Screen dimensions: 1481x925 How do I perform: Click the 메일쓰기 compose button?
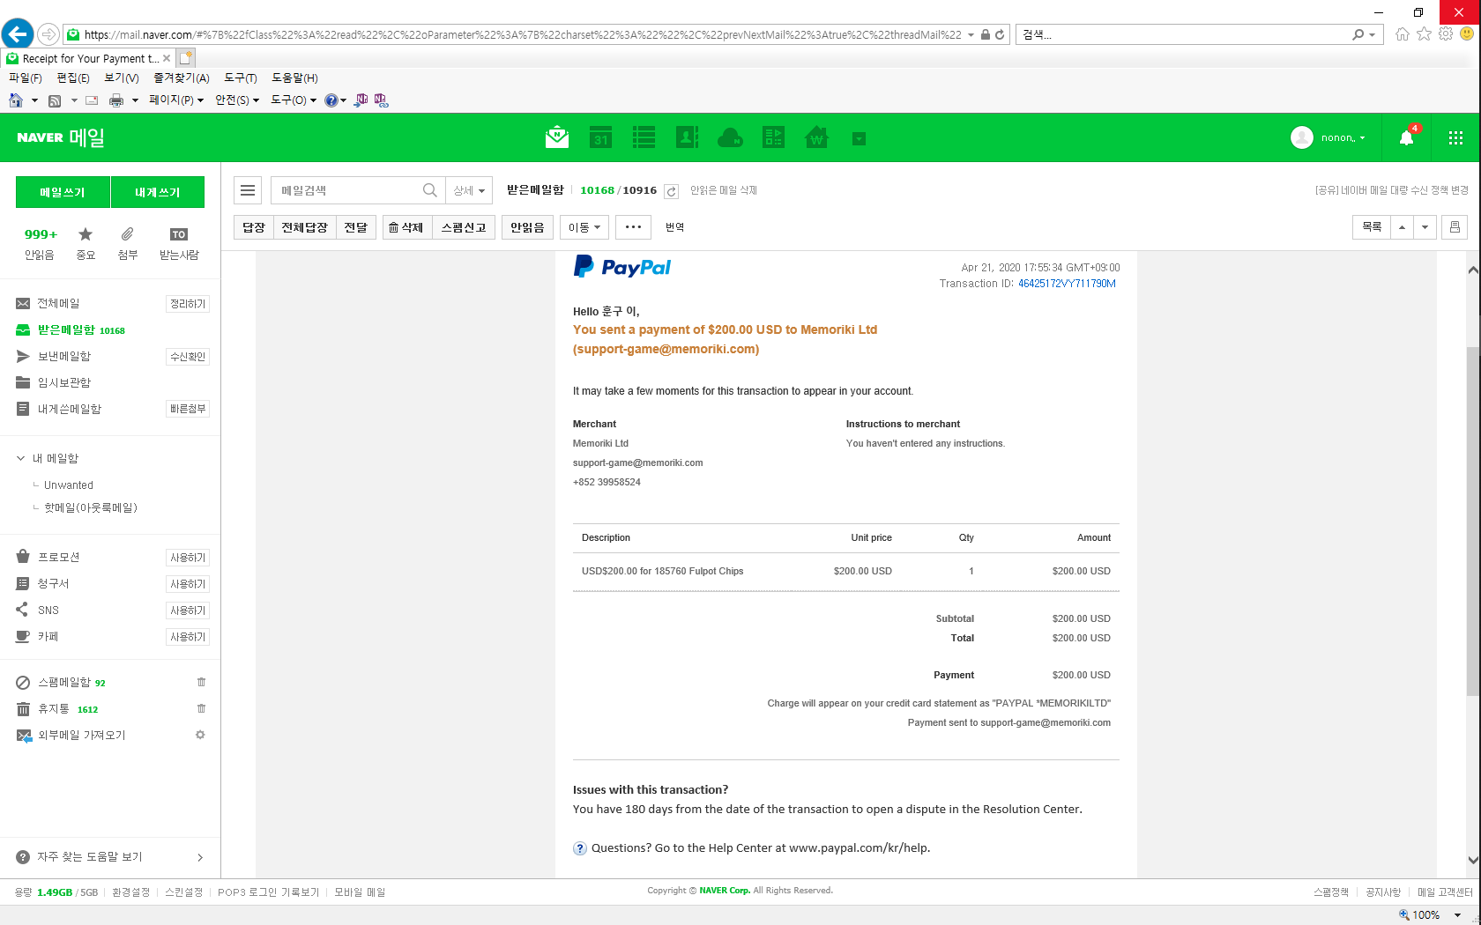point(63,192)
